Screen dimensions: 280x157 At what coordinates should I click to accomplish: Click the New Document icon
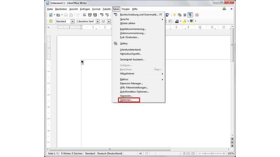point(51,15)
